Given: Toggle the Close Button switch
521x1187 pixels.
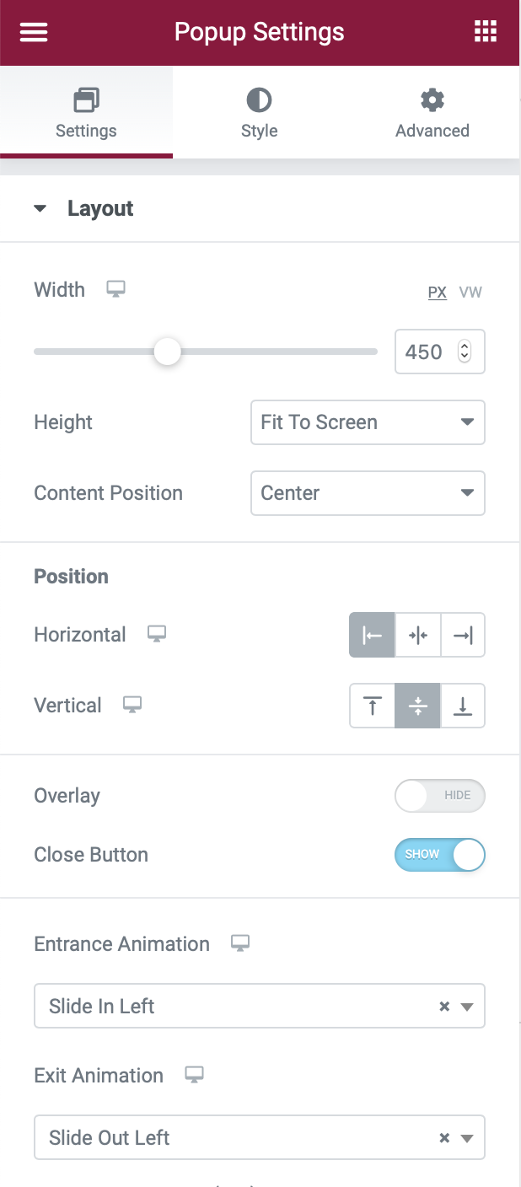Looking at the screenshot, I should coord(439,855).
